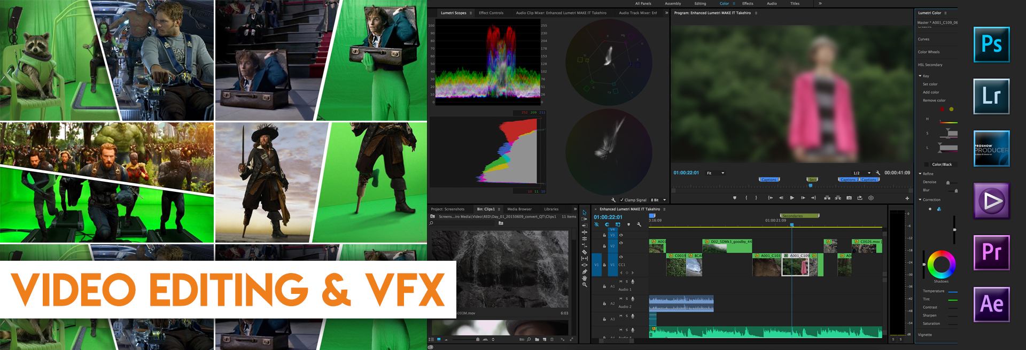Collapse the Key section in Lumetri Color
1026x350 pixels.
tap(920, 76)
